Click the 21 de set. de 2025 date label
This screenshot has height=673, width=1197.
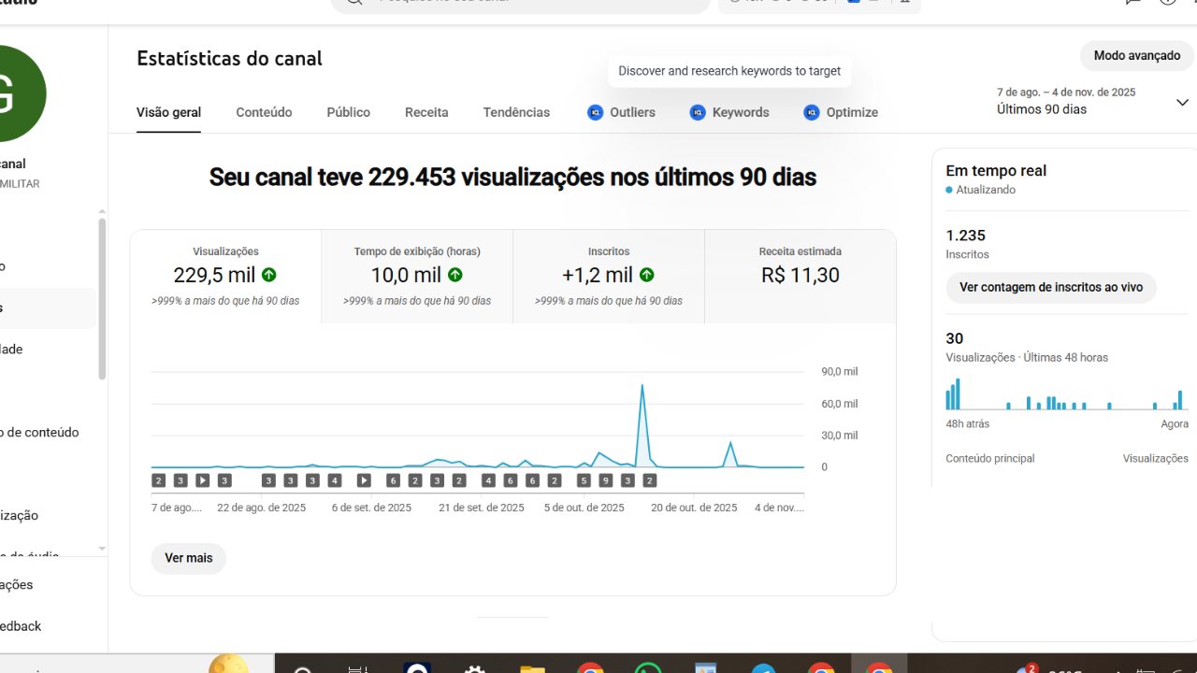(482, 508)
